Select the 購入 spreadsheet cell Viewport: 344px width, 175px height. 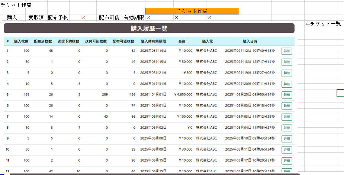coord(12,17)
